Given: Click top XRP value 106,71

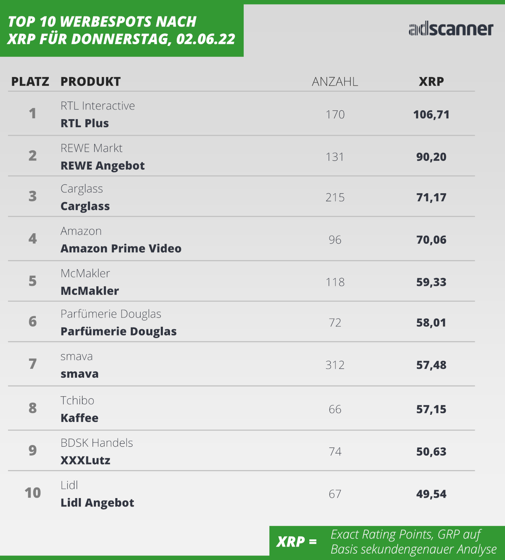Looking at the screenshot, I should (x=431, y=115).
